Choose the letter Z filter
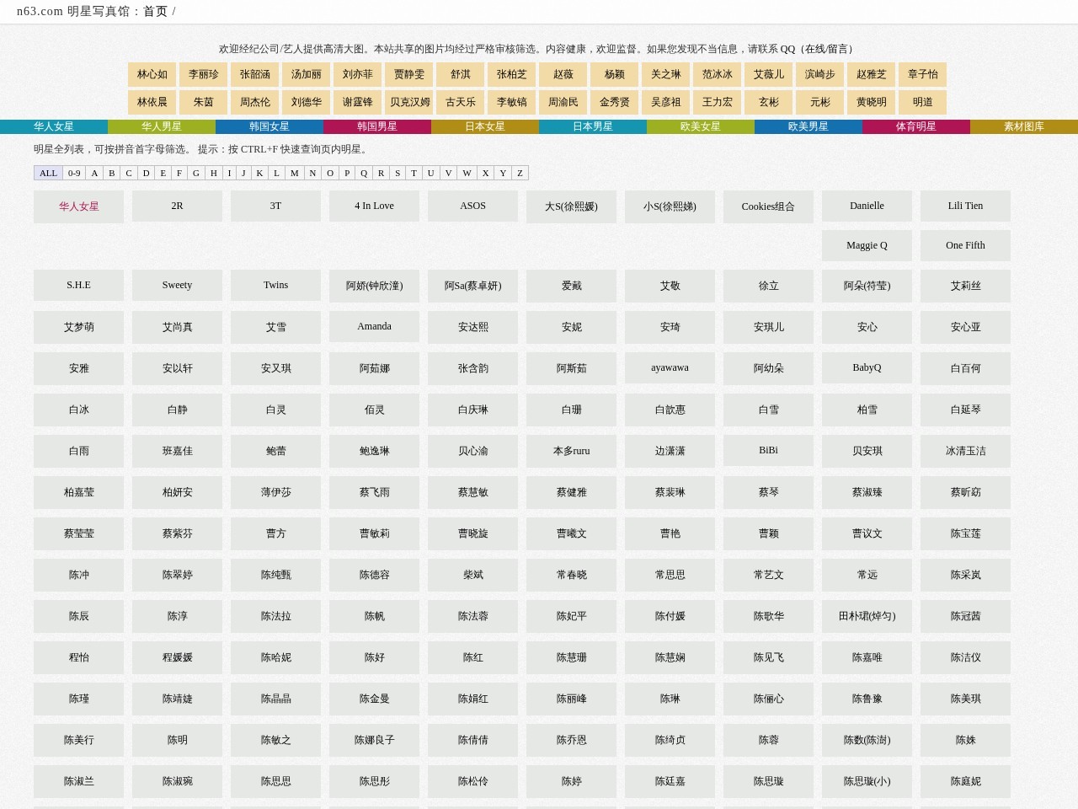1078x809 pixels. click(x=520, y=173)
